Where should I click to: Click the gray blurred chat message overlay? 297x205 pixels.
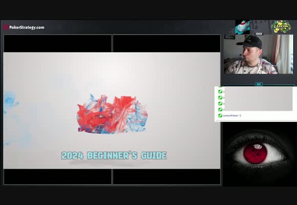[259, 98]
